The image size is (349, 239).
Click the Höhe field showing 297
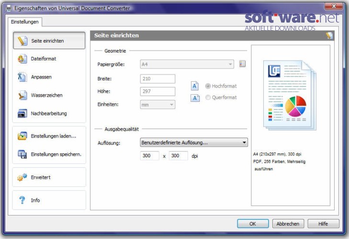pyautogui.click(x=158, y=91)
